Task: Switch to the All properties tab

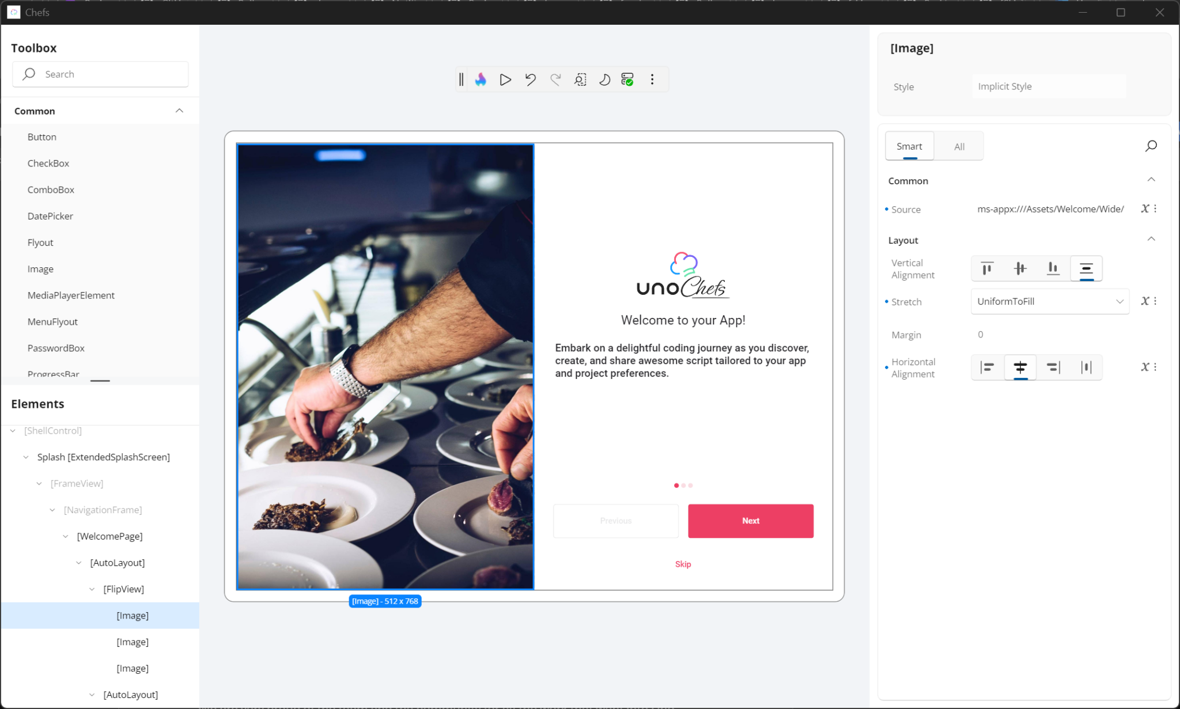Action: click(958, 146)
